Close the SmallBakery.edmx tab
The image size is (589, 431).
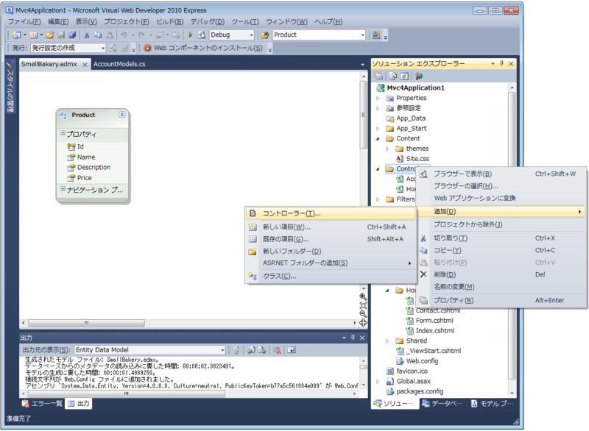click(85, 65)
